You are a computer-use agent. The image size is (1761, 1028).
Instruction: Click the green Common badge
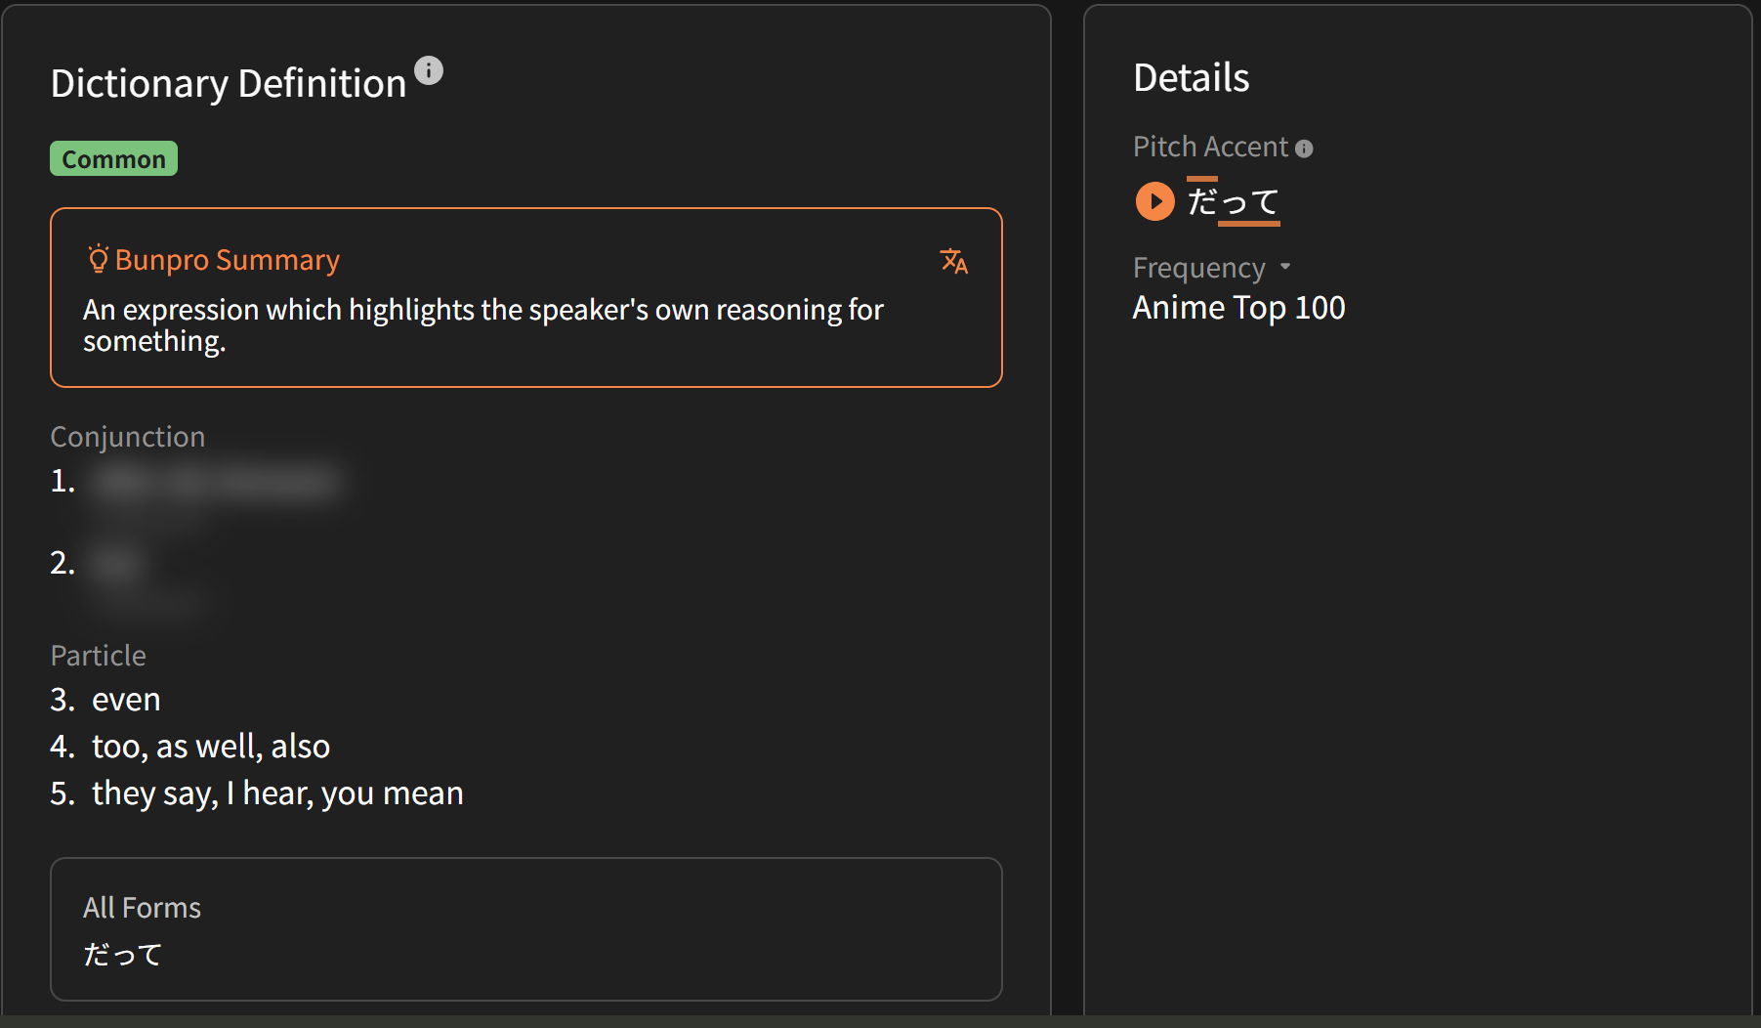[113, 159]
